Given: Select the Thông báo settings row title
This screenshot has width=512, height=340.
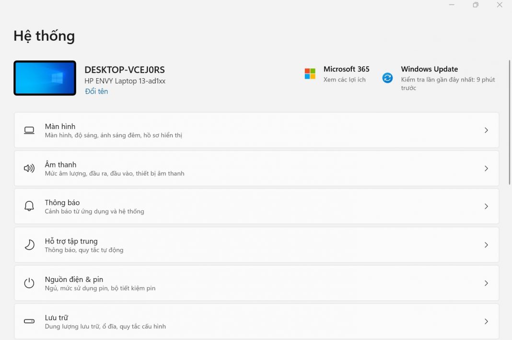Looking at the screenshot, I should (62, 202).
